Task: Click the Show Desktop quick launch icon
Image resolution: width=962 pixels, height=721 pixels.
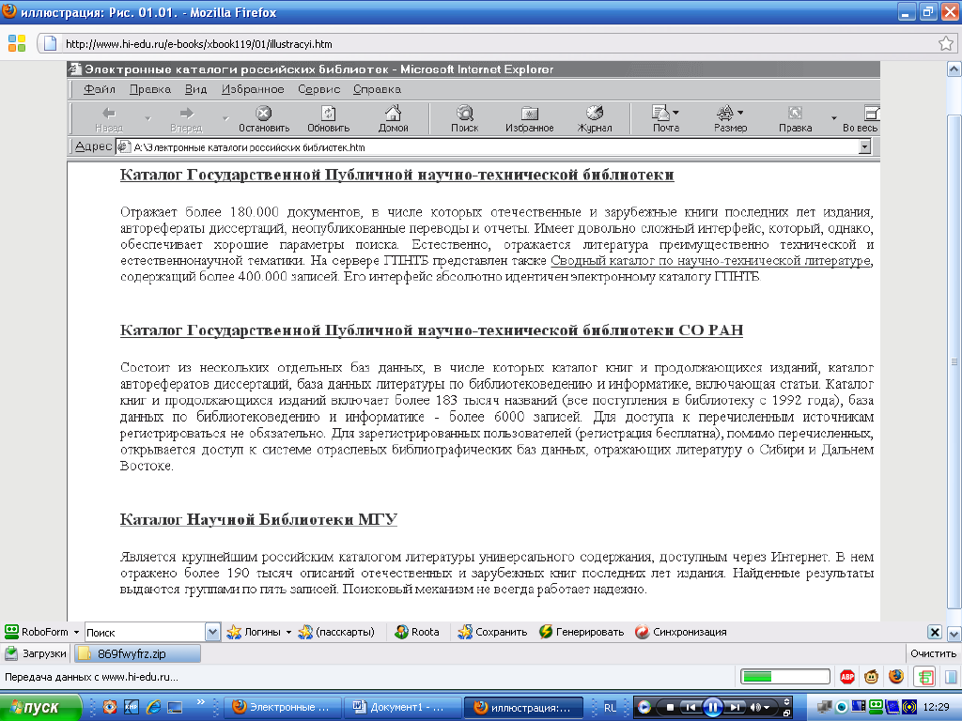Action: (x=176, y=707)
